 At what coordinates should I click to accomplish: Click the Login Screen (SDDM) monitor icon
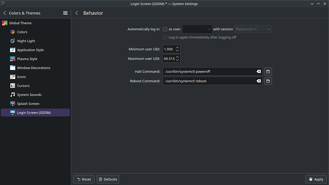click(12, 113)
